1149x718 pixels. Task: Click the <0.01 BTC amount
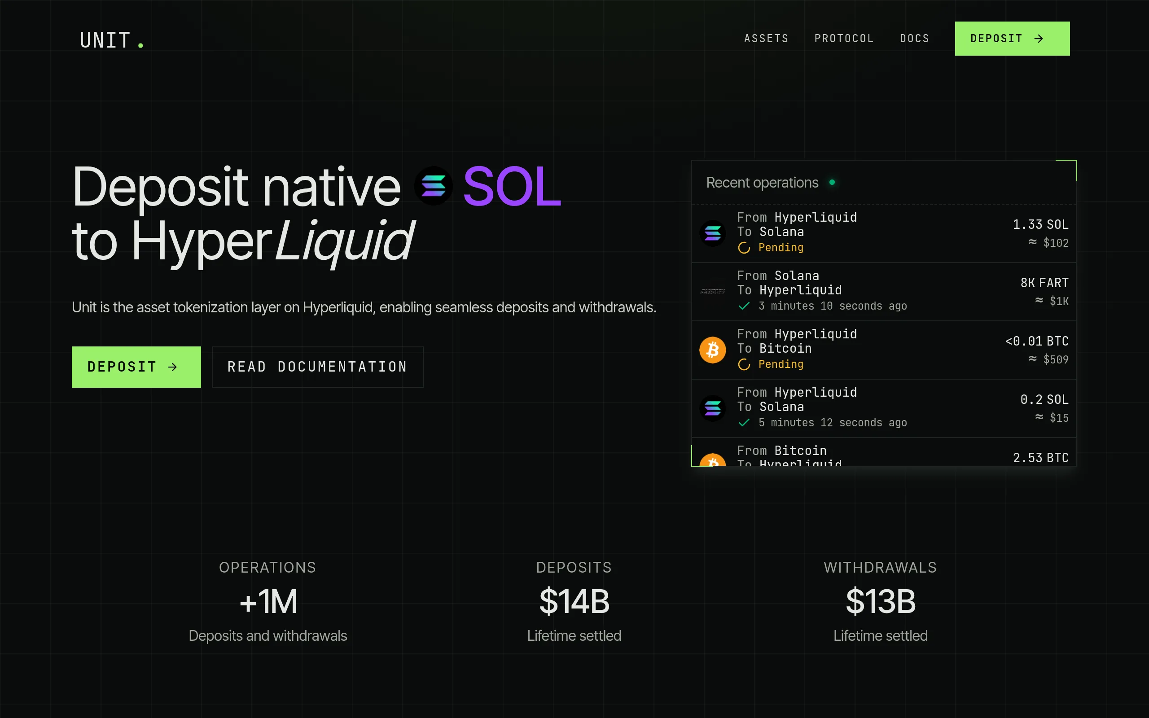click(1036, 341)
